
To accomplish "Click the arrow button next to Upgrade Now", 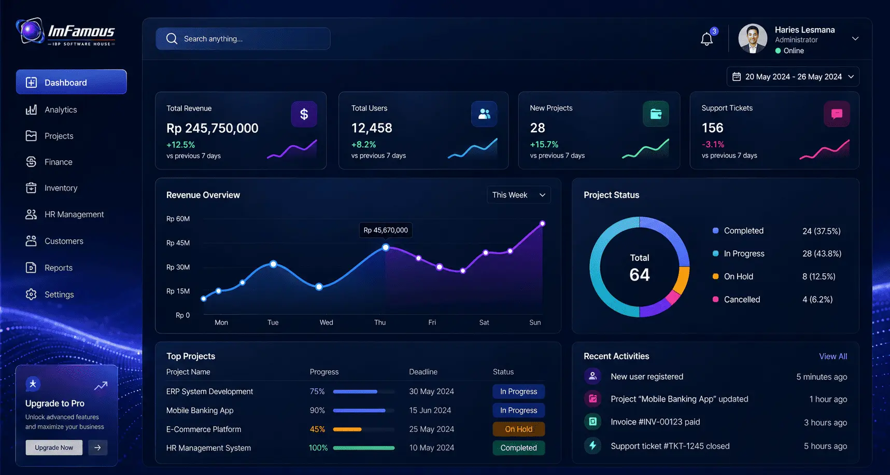I will coord(97,448).
